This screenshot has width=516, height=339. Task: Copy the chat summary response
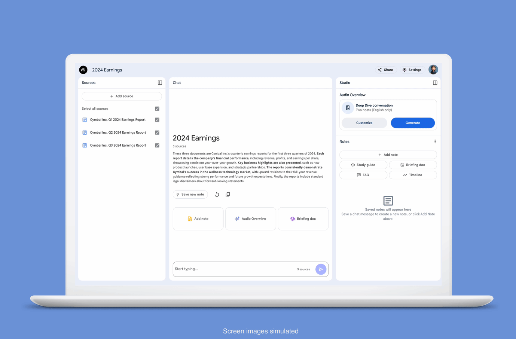click(x=228, y=194)
